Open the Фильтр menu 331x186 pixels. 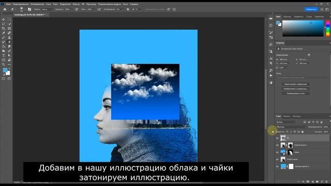tap(76, 4)
